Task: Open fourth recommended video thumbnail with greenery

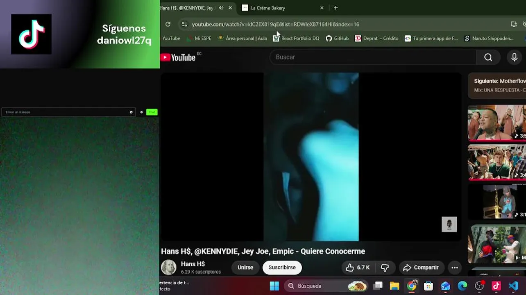Action: coord(497,244)
